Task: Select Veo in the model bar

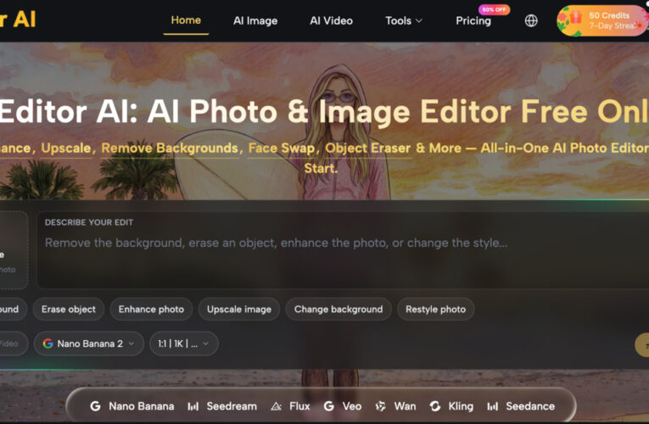Action: tap(352, 406)
